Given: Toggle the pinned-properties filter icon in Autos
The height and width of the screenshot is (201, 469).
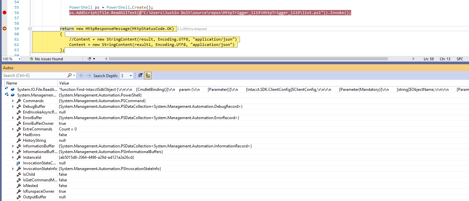Looking at the screenshot, I should [x=140, y=76].
